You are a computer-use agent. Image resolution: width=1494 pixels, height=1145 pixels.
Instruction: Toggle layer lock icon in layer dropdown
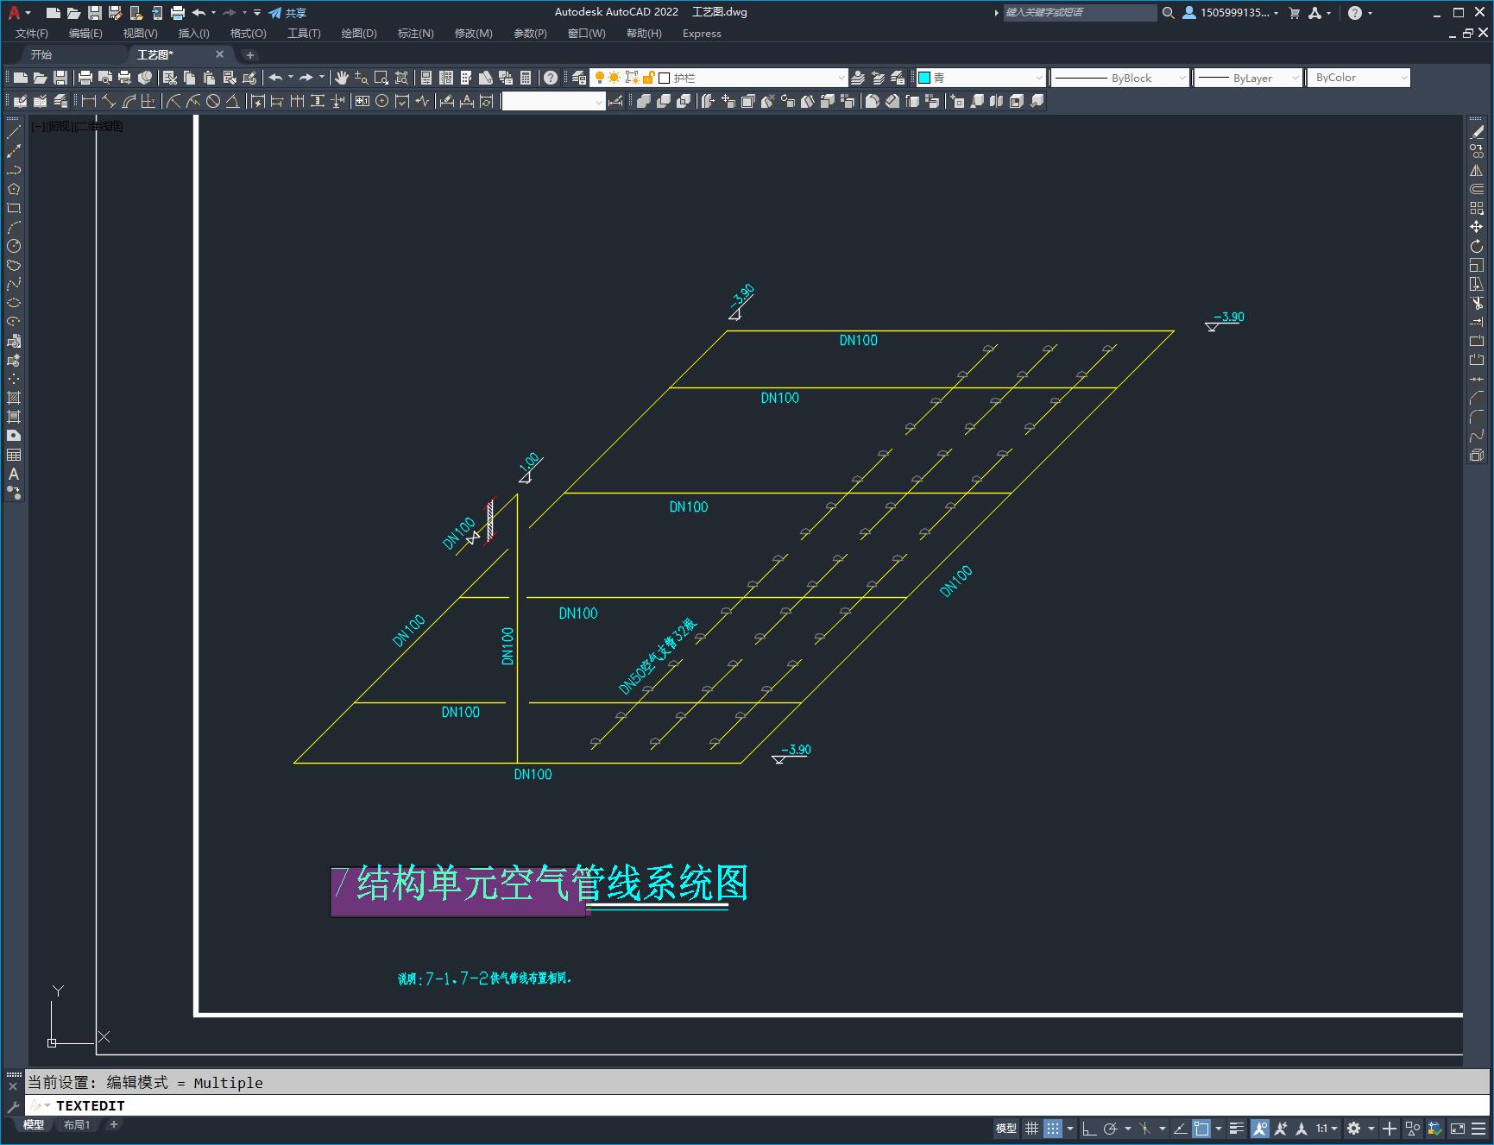pos(649,78)
